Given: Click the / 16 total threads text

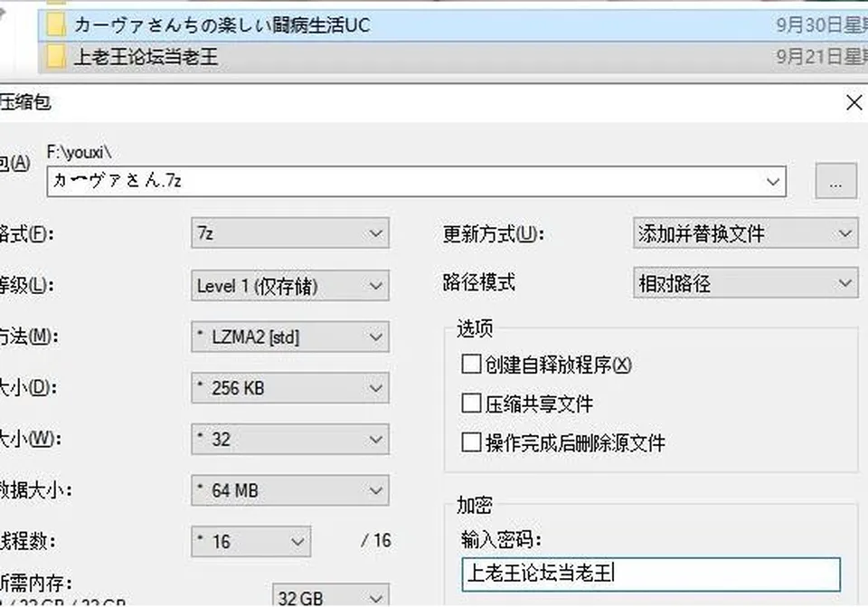Looking at the screenshot, I should click(x=376, y=541).
